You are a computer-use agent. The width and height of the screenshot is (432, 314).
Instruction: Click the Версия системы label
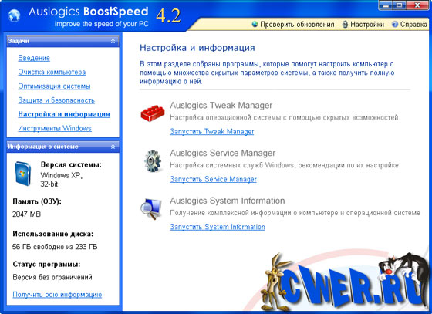pyautogui.click(x=71, y=164)
